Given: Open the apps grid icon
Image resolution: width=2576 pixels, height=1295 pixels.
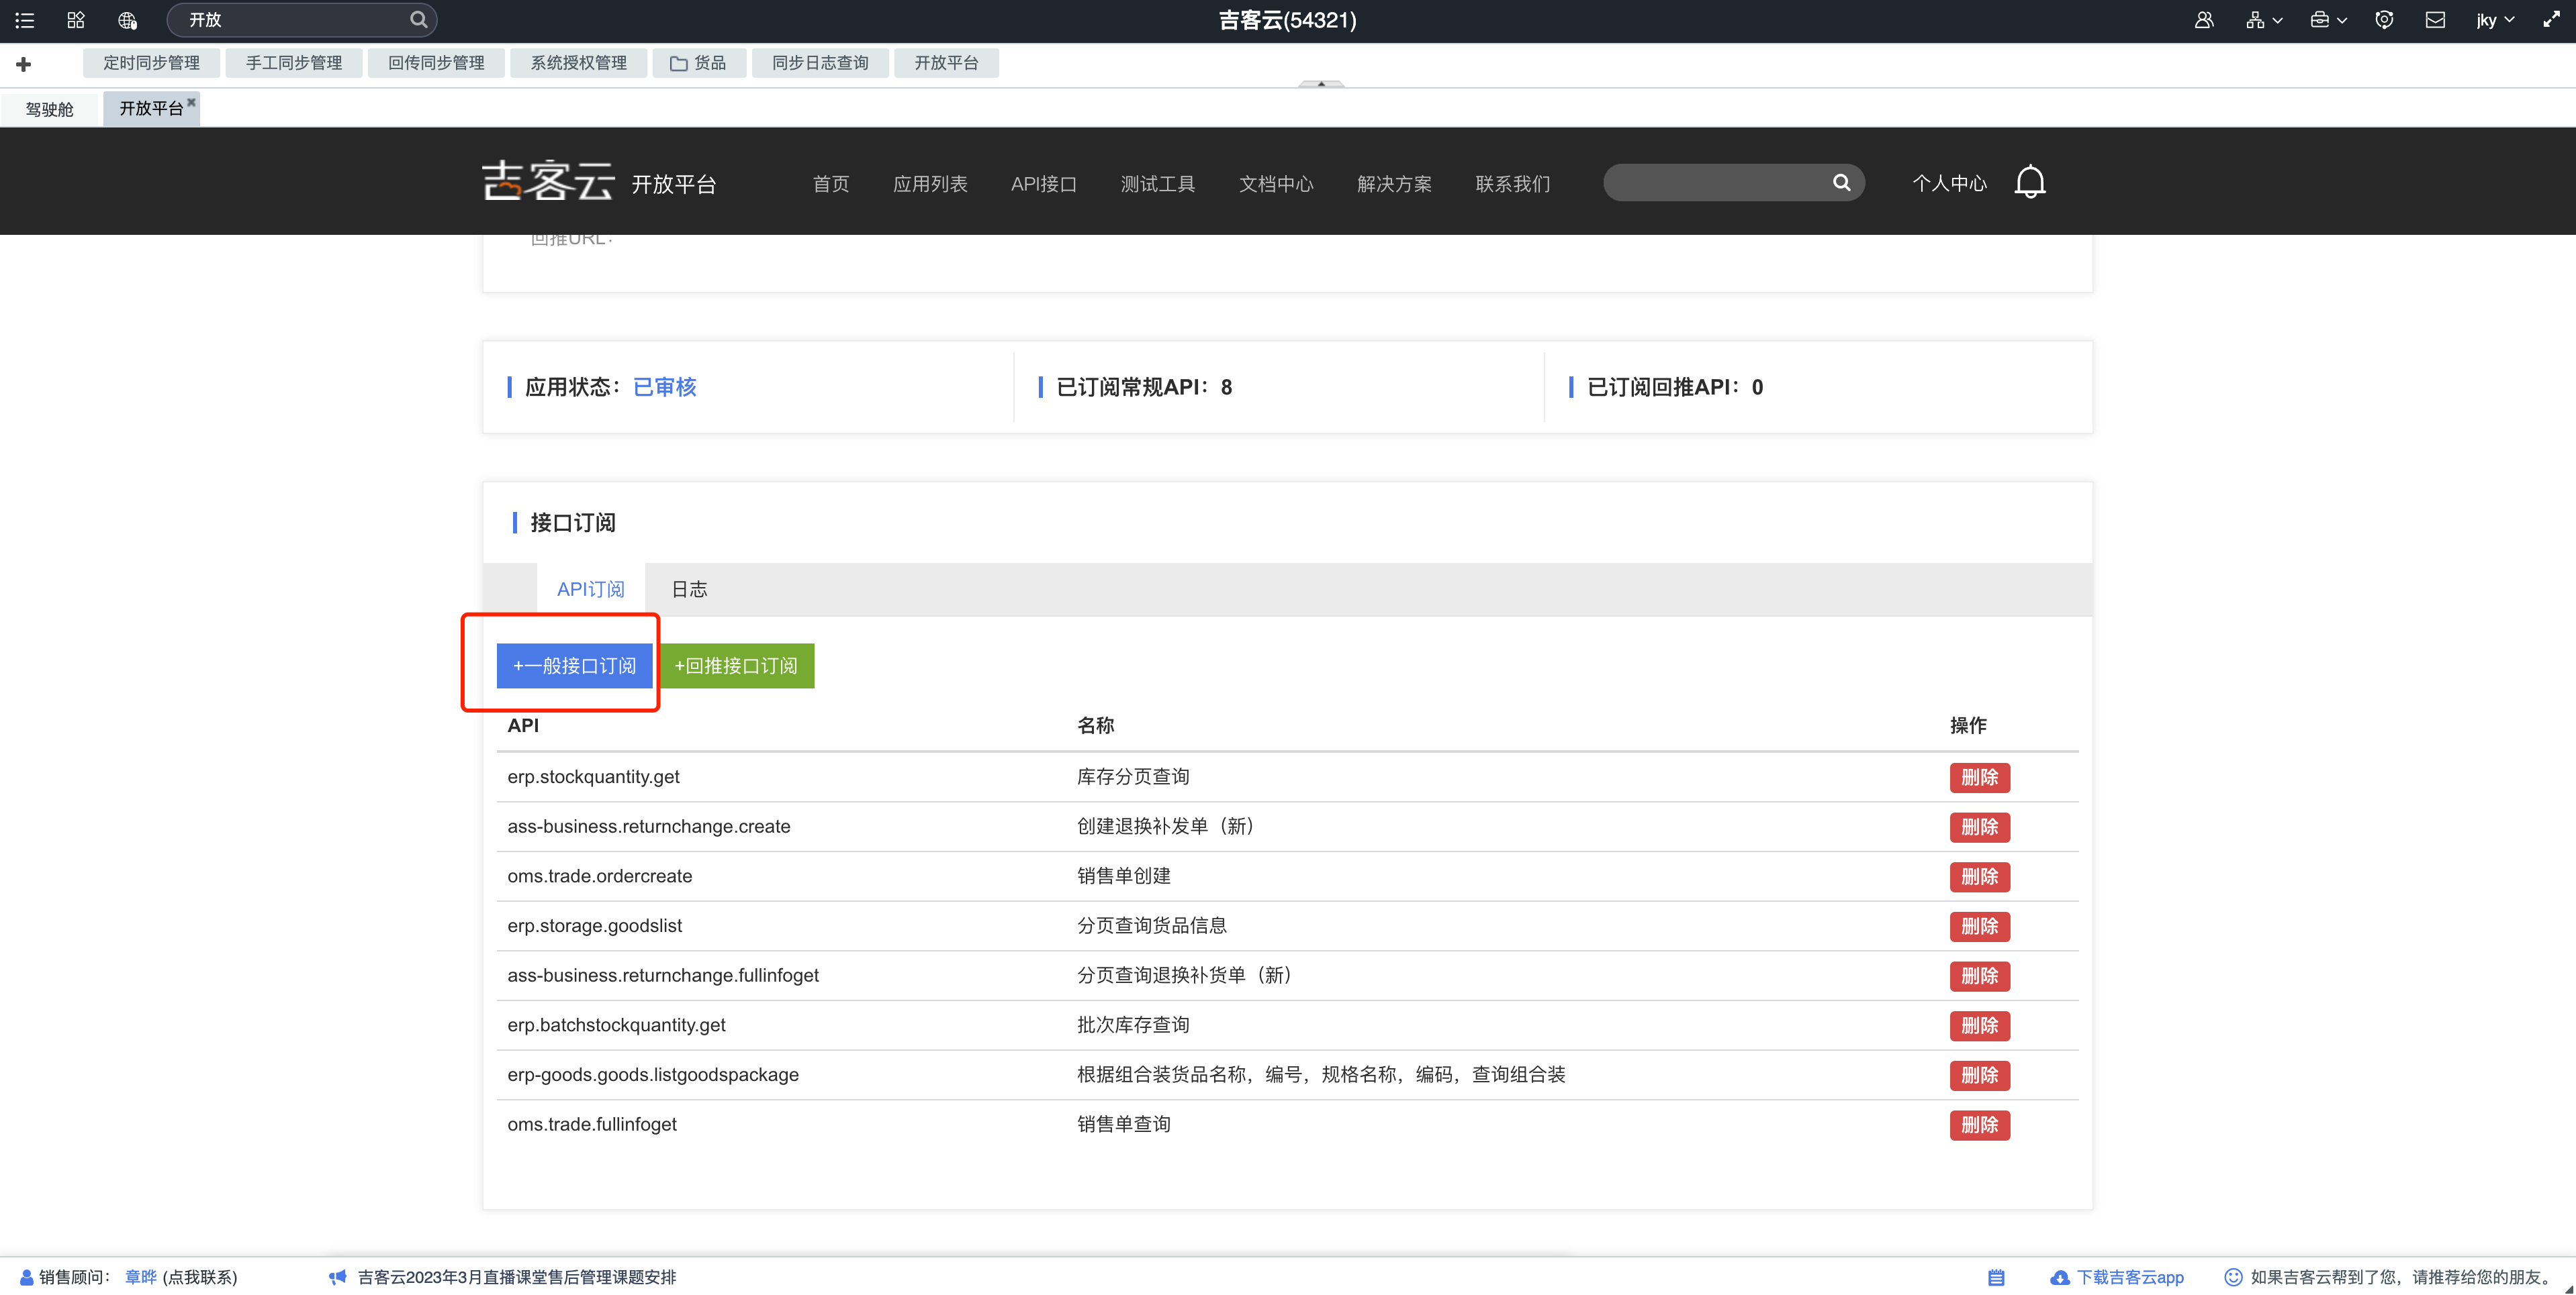Looking at the screenshot, I should (x=76, y=20).
